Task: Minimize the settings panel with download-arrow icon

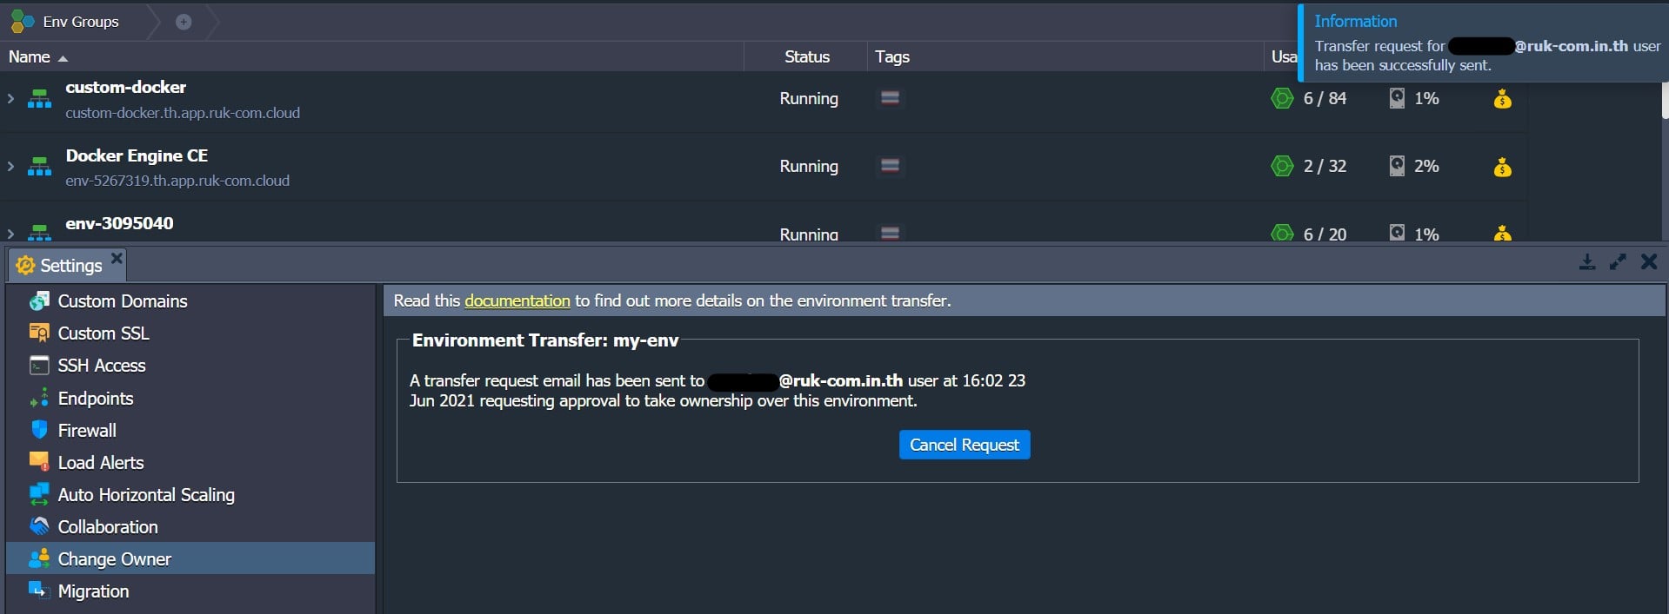Action: point(1587,262)
